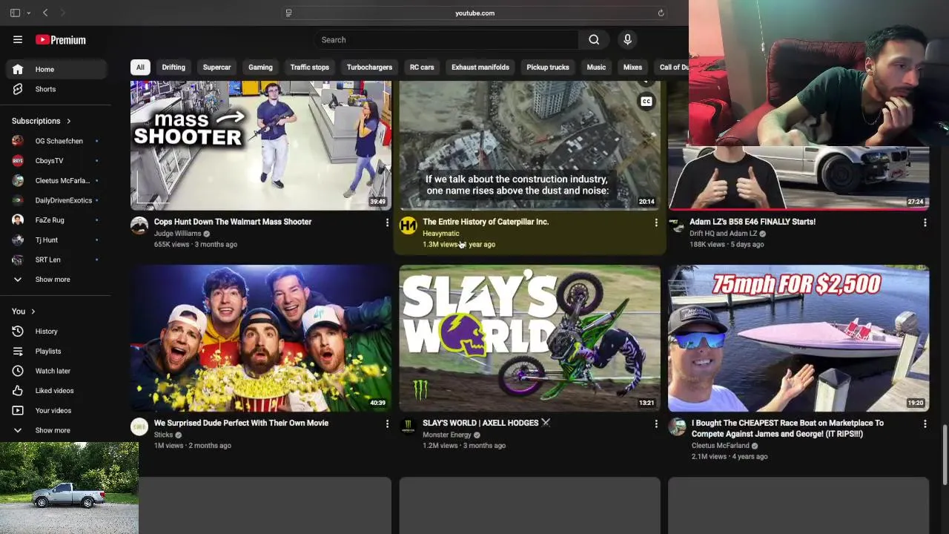Click Judge Williams channel avatar

click(139, 225)
